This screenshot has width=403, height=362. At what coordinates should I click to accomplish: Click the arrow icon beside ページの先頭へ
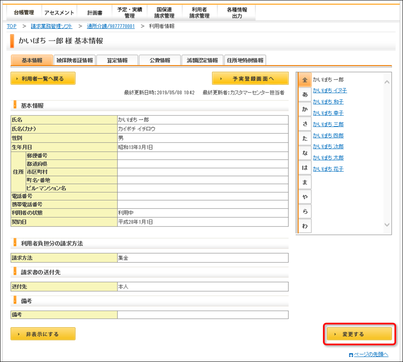pos(351,355)
